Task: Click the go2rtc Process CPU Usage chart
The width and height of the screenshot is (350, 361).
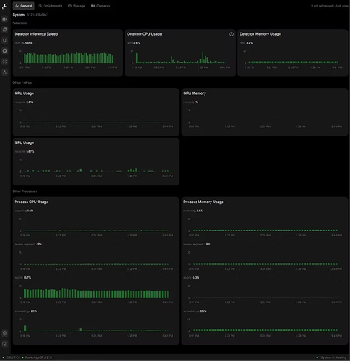Action: click(96, 293)
